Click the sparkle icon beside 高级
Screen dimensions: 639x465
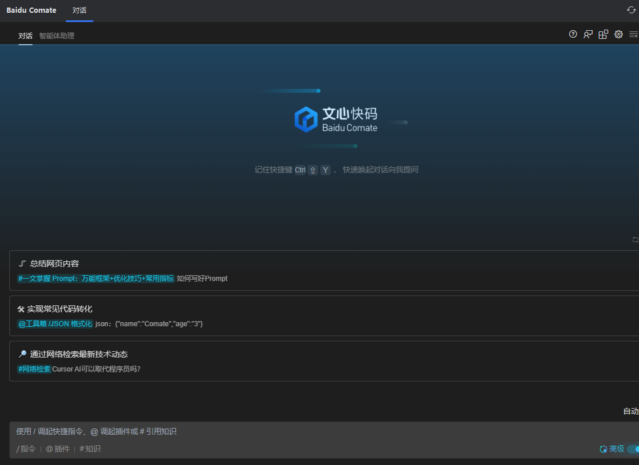coord(603,449)
